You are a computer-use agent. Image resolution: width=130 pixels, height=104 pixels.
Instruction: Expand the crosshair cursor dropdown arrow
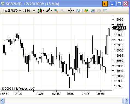coord(73,11)
